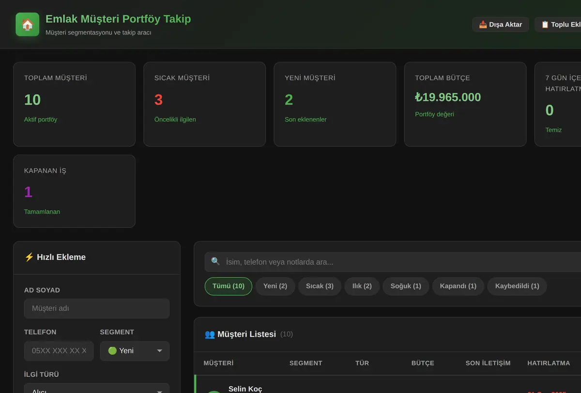581x393 pixels.
Task: Click the SEGMENT column header in the table
Action: (306, 363)
